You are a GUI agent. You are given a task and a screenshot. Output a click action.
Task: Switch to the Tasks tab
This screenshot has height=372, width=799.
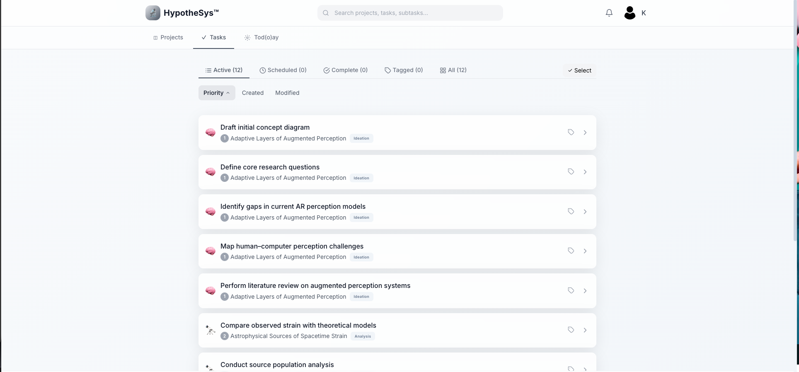(x=213, y=37)
